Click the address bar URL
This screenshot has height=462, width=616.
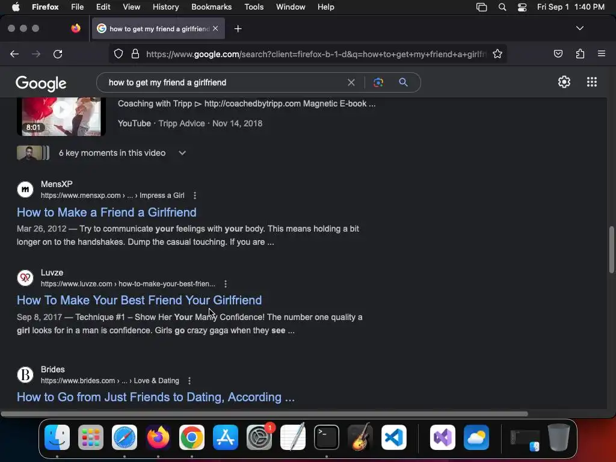[x=316, y=54]
